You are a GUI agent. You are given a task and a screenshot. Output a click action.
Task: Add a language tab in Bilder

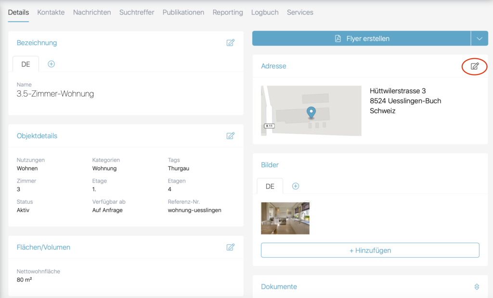click(296, 186)
